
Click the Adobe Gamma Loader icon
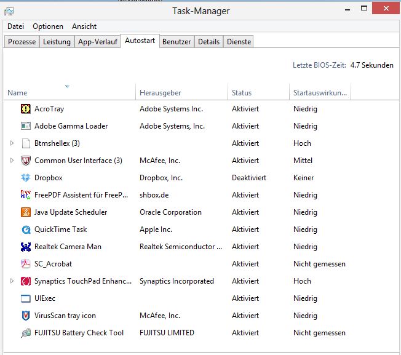[26, 126]
